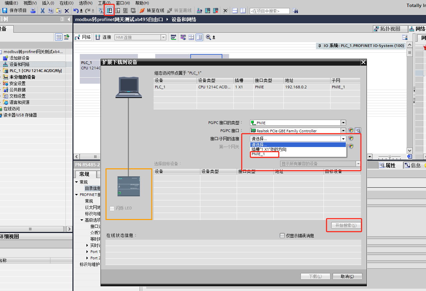Open the 窗口(W) menu
The width and height of the screenshot is (426, 291).
pyautogui.click(x=123, y=3)
